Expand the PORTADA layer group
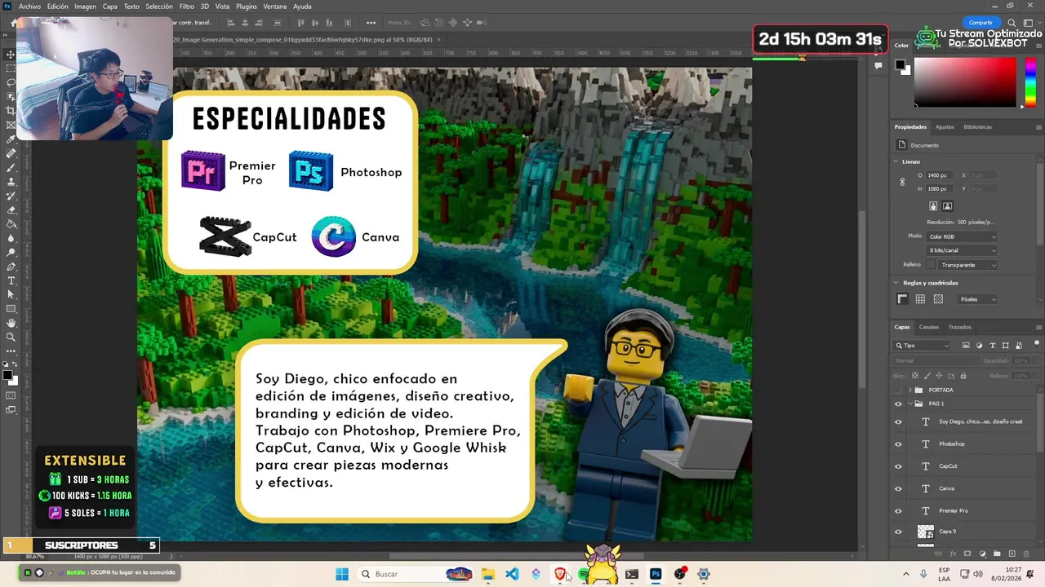The width and height of the screenshot is (1045, 587). 909,390
